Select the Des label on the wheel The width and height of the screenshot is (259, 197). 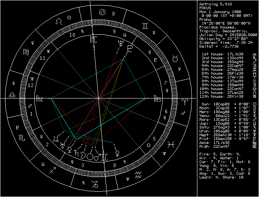coord(157,98)
